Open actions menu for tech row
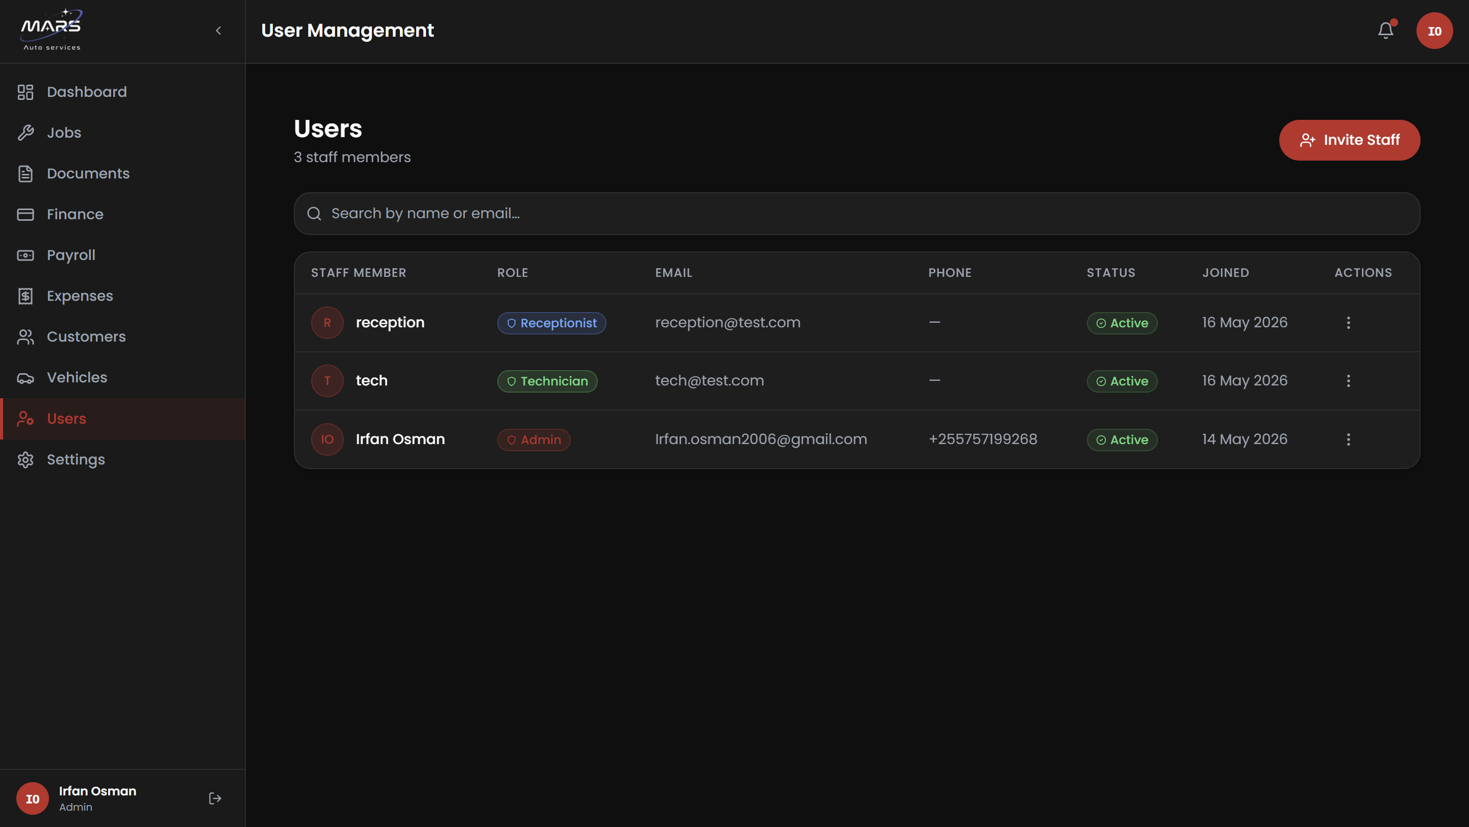 pyautogui.click(x=1348, y=381)
